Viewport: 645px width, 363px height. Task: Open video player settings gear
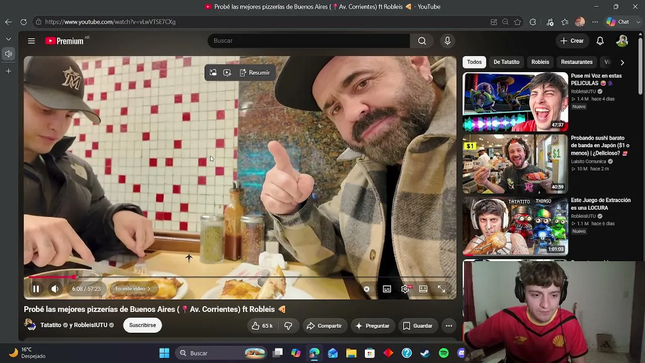pos(405,289)
